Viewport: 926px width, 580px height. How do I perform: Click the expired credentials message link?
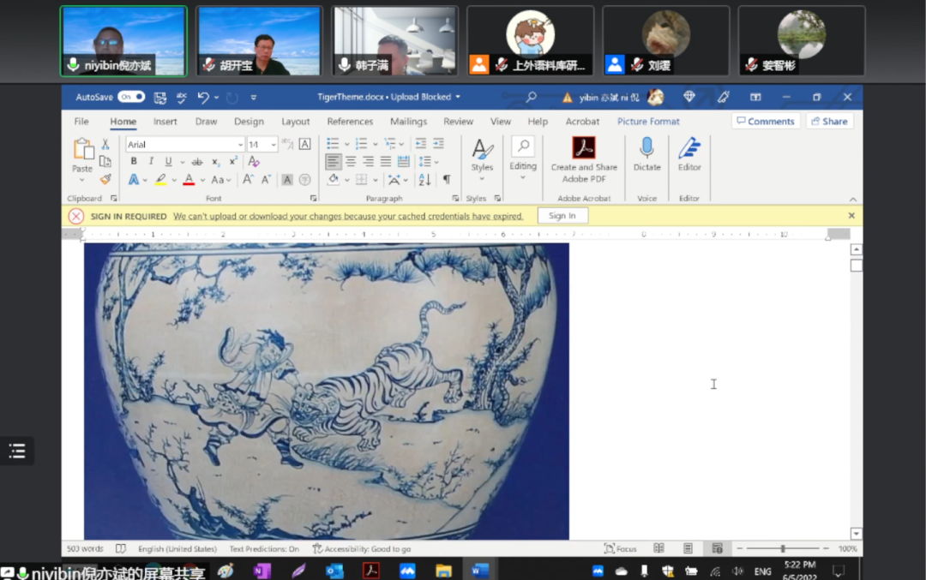[348, 216]
